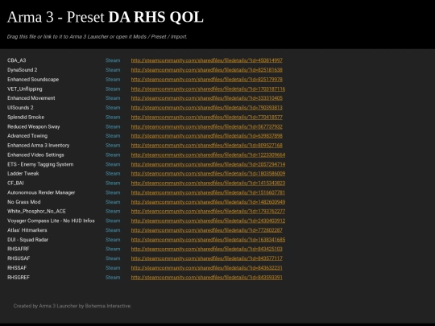Open the Workshop link for RHSGREF

pos(207,277)
